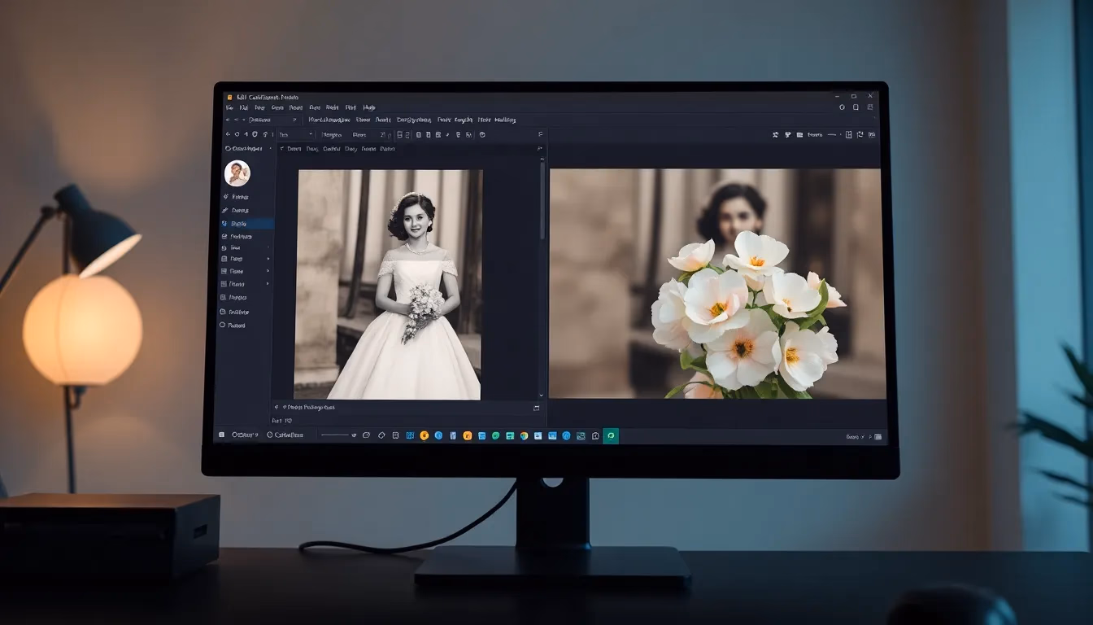Click the circle icon below the window controls
1093x625 pixels.
coord(843,107)
